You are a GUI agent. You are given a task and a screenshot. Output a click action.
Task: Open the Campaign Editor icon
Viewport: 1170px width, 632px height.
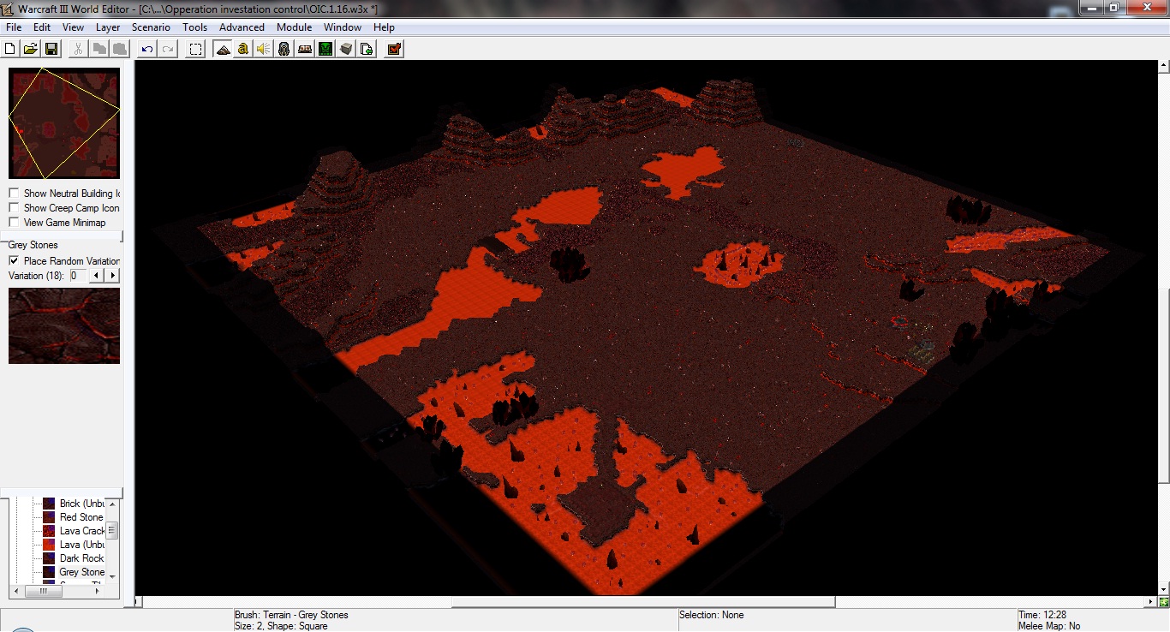point(305,49)
